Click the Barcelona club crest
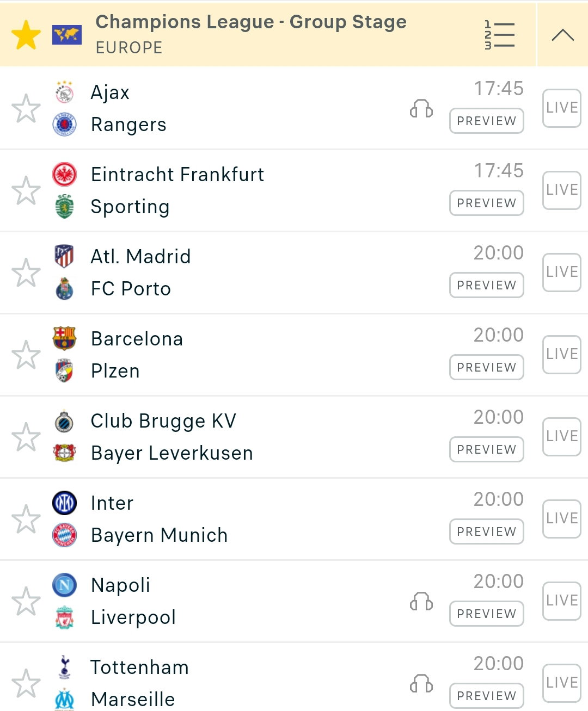The height and width of the screenshot is (711, 588). coord(64,338)
